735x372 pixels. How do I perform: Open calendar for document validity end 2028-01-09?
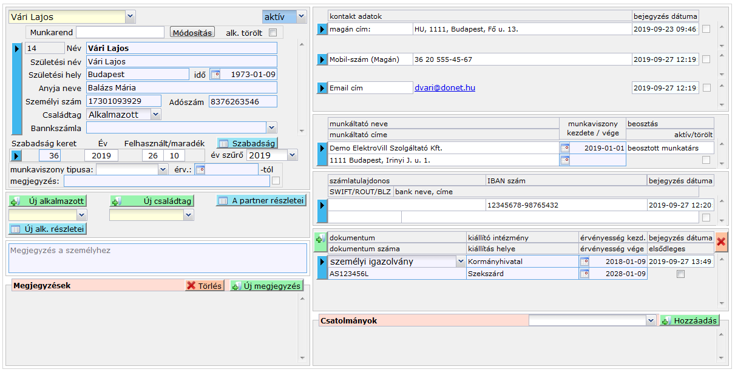584,274
